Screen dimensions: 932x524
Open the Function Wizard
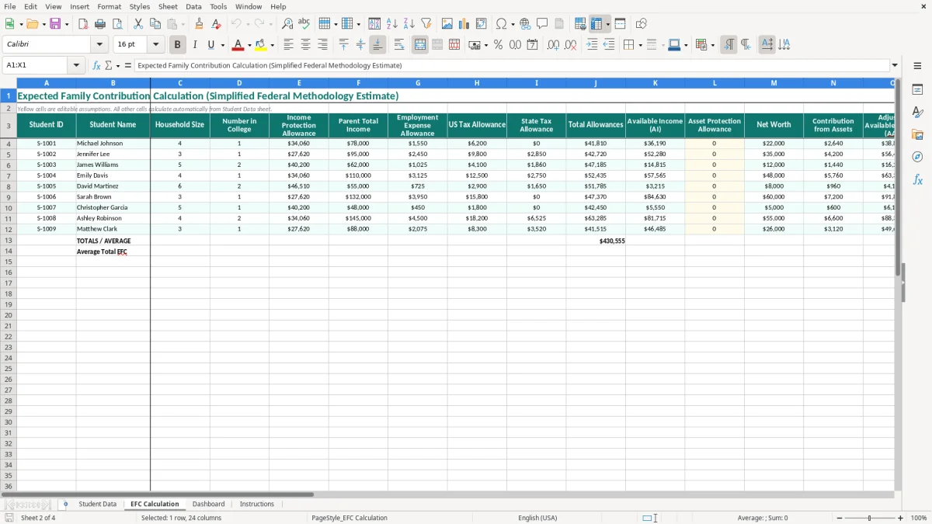pyautogui.click(x=96, y=65)
